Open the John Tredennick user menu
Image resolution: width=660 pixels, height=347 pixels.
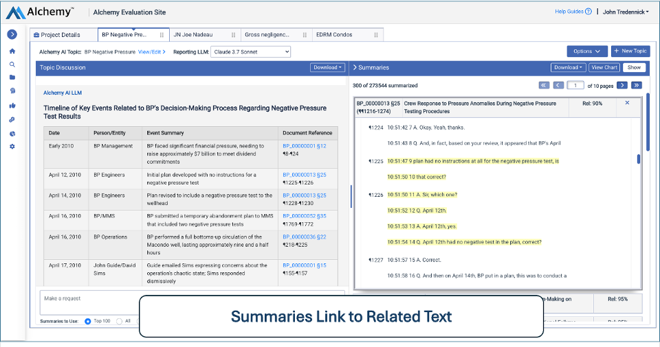[626, 12]
